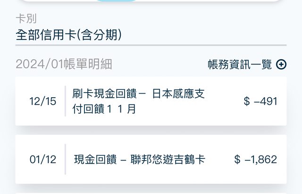Screen dimensions: 302x194
Task: Click the vertical divider in the 01/12 row
Action: 65,159
